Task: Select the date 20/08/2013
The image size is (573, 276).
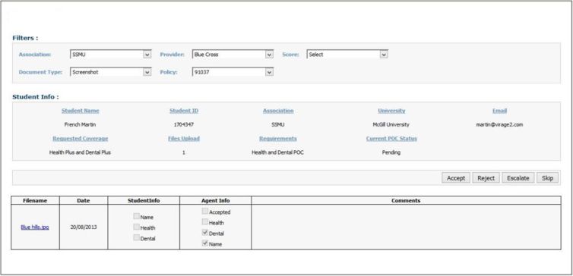Action: [84, 227]
